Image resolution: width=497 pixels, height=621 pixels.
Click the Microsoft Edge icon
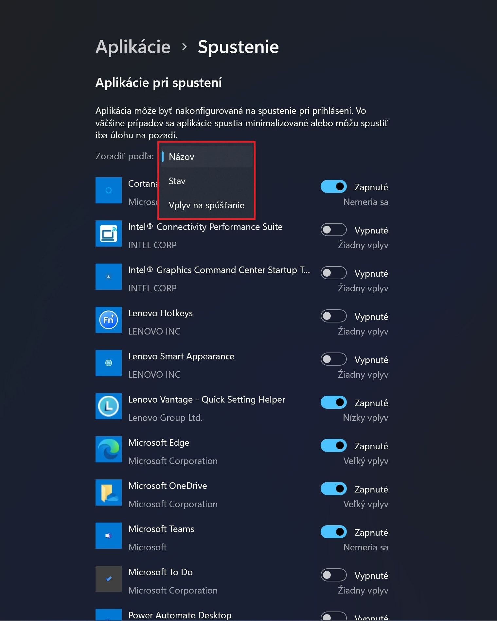(x=109, y=449)
